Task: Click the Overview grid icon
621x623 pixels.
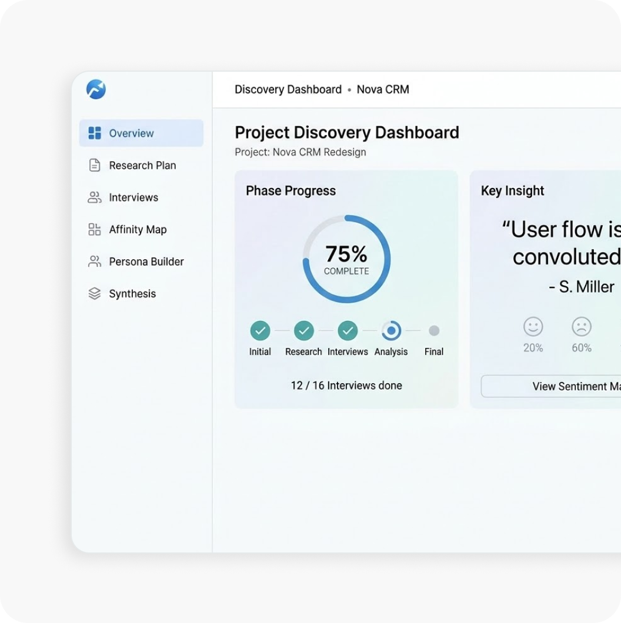Action: pos(95,133)
